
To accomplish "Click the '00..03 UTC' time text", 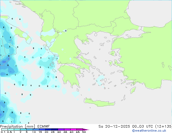I will (142, 126).
